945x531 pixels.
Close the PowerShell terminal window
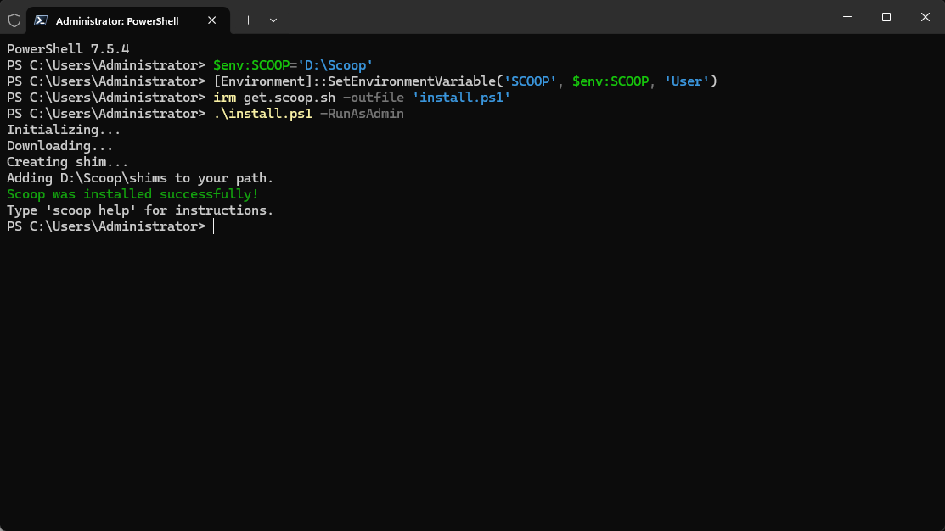[x=925, y=17]
